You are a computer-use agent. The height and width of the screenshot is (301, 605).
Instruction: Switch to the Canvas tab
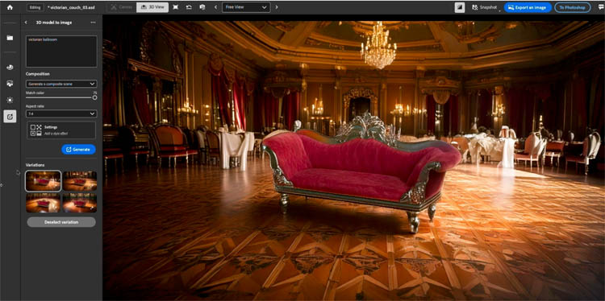coord(122,7)
